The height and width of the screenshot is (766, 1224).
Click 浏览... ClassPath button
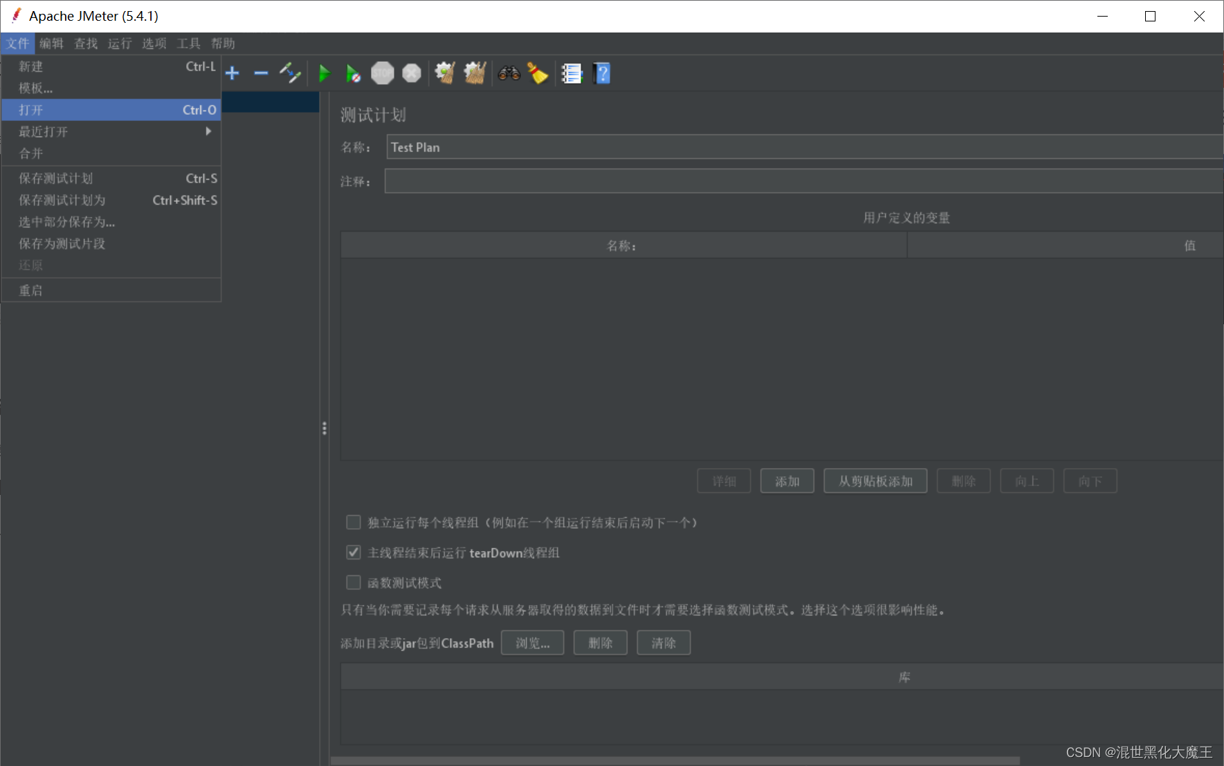533,643
